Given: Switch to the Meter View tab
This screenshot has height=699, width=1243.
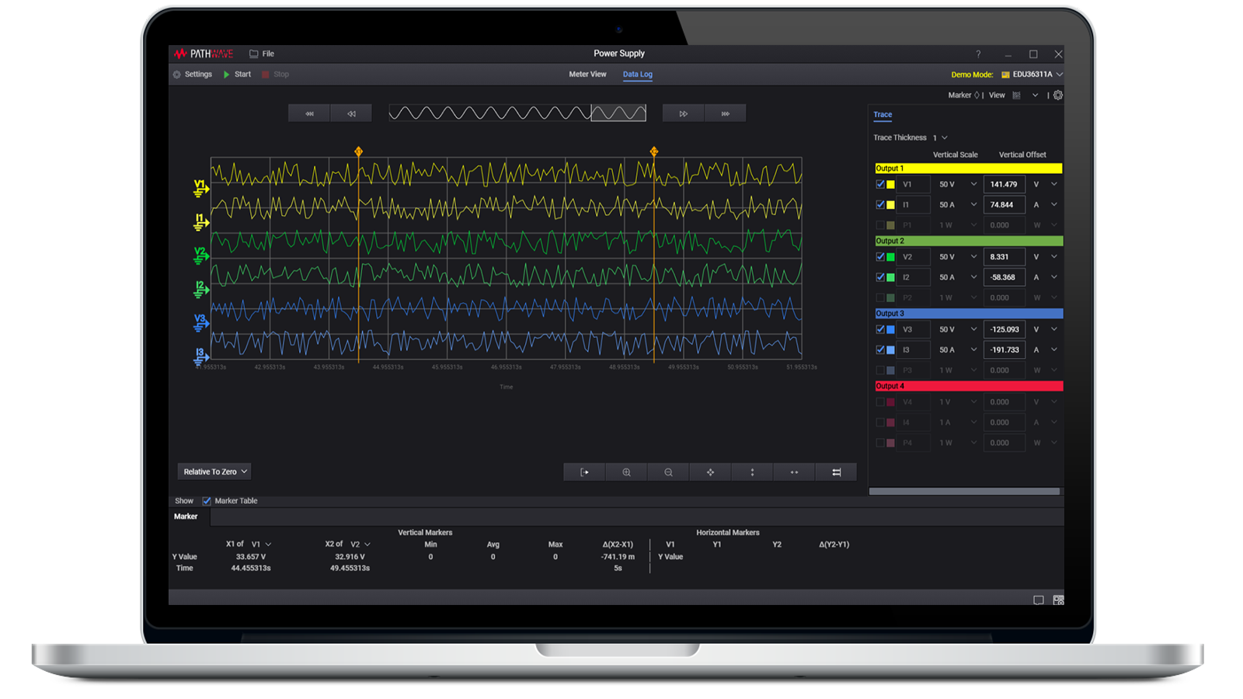Looking at the screenshot, I should pyautogui.click(x=587, y=74).
